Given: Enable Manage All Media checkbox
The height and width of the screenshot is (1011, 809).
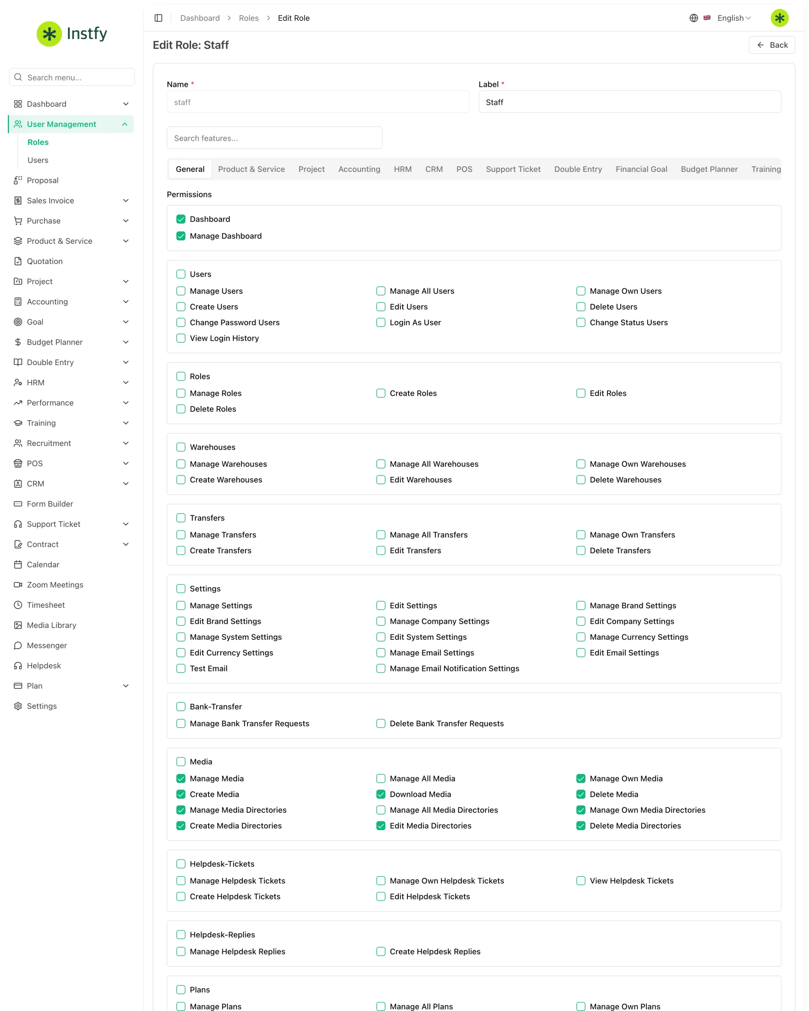Looking at the screenshot, I should tap(381, 778).
